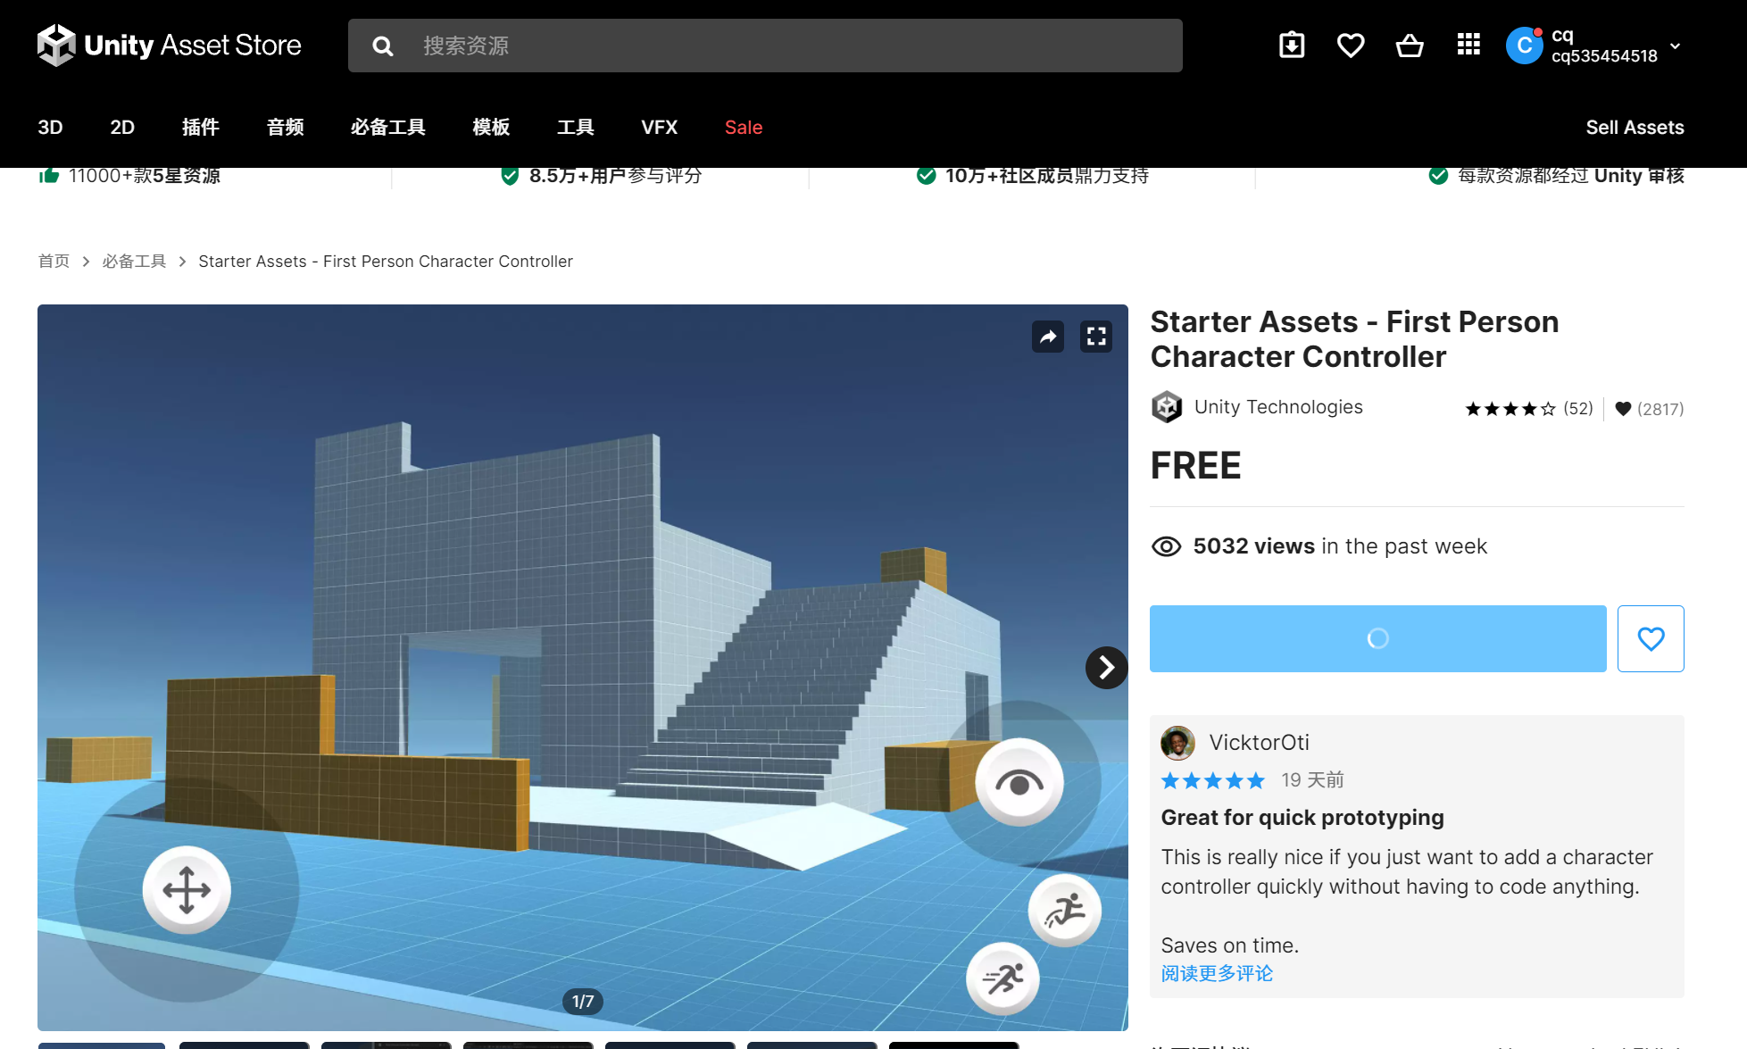Click the share arrow on image

pos(1048,337)
